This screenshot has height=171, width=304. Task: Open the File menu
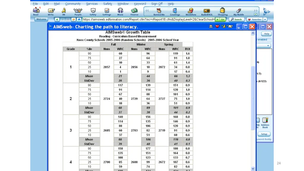[x=35, y=4]
